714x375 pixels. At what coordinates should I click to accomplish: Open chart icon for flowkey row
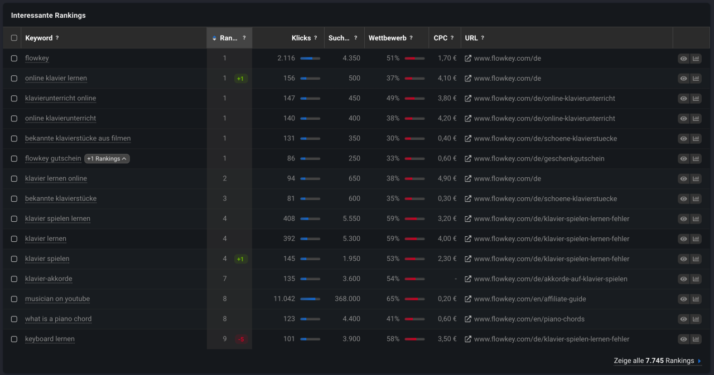click(696, 59)
